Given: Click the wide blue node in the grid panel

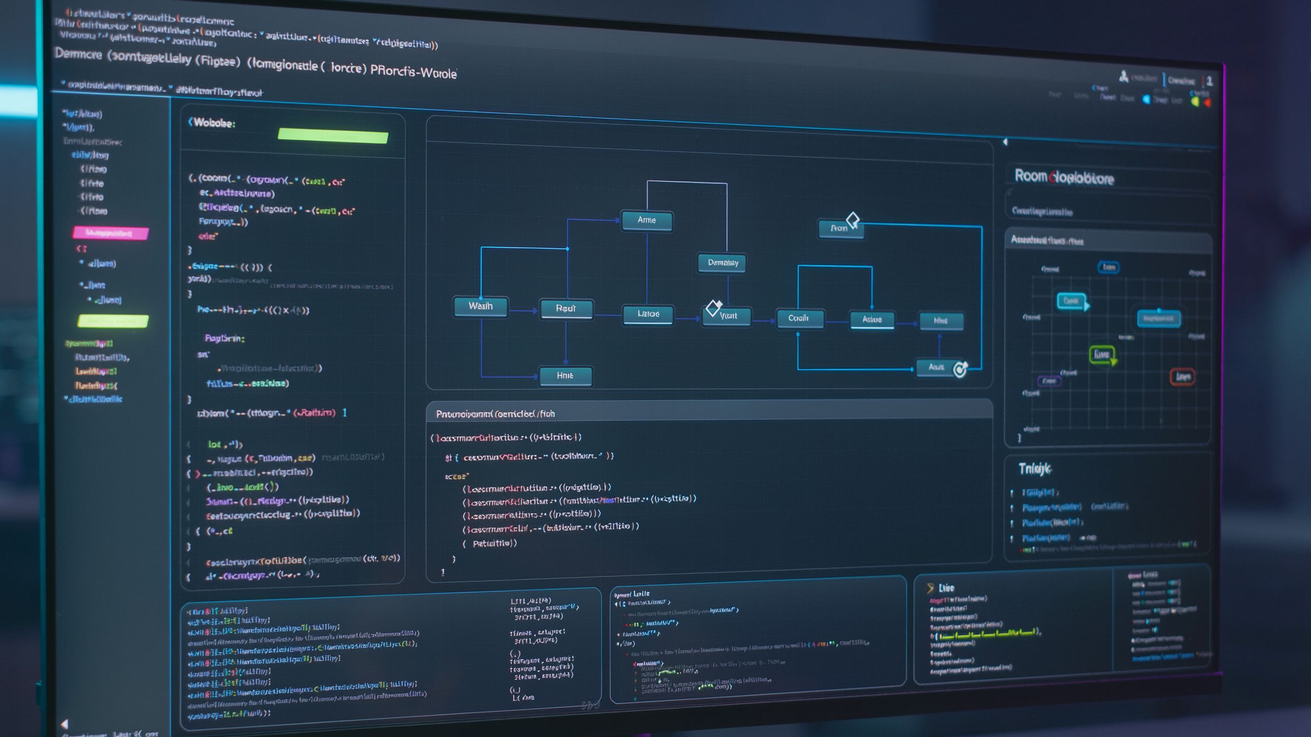Looking at the screenshot, I should click(x=1159, y=318).
